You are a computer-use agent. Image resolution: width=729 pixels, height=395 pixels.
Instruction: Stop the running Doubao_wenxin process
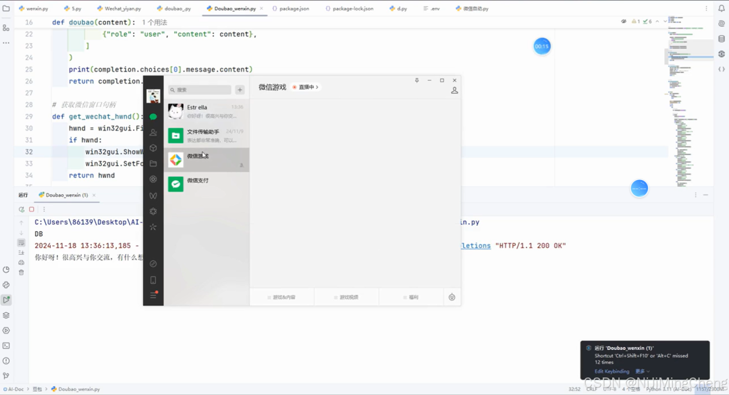tap(32, 210)
